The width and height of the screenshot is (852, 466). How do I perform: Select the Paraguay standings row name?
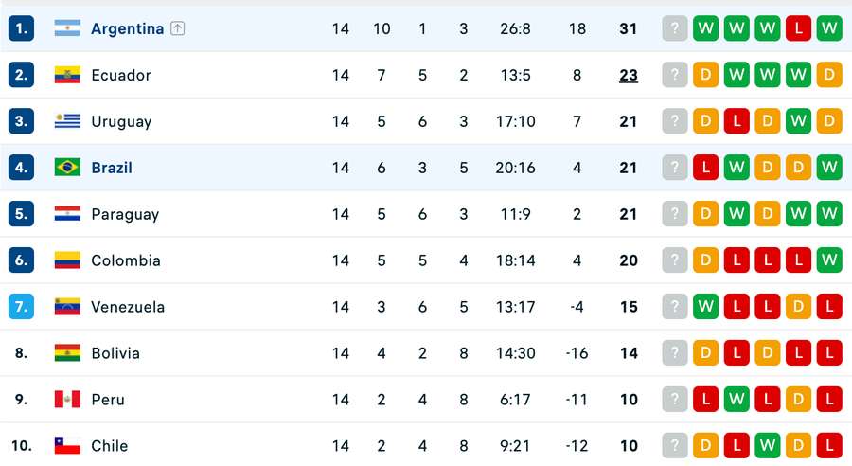click(125, 214)
